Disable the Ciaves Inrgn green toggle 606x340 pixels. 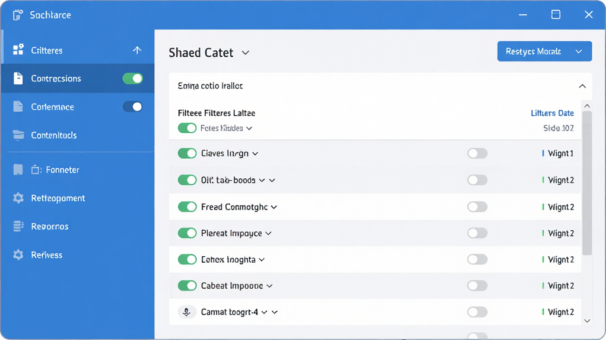pyautogui.click(x=187, y=153)
